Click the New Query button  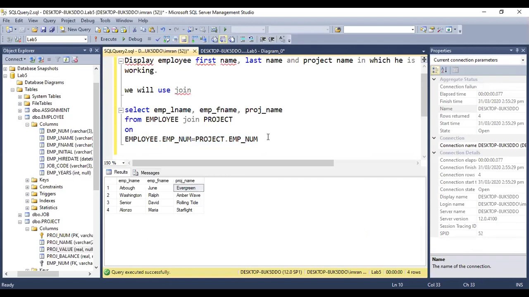pos(75,30)
